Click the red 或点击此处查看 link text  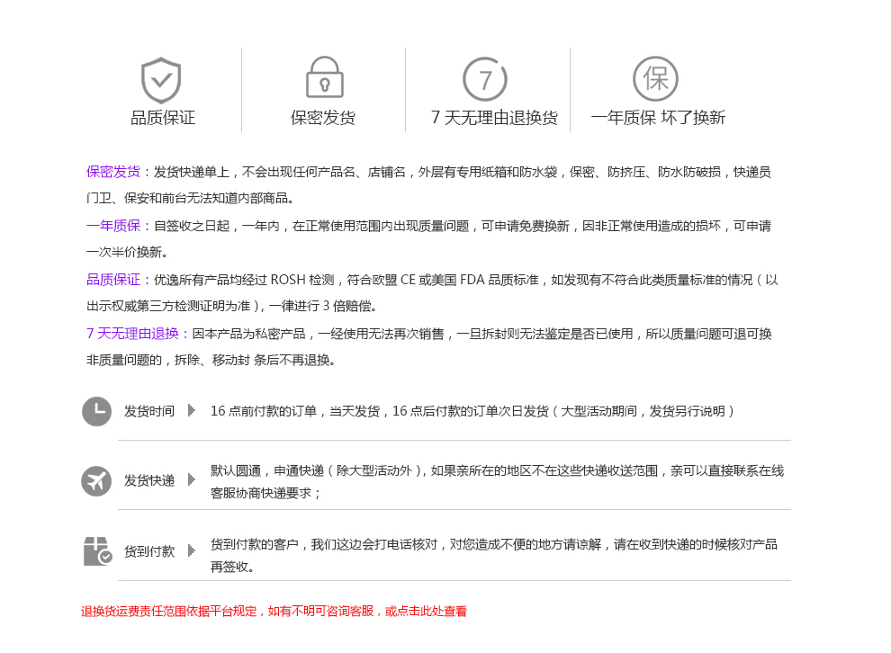(x=427, y=612)
